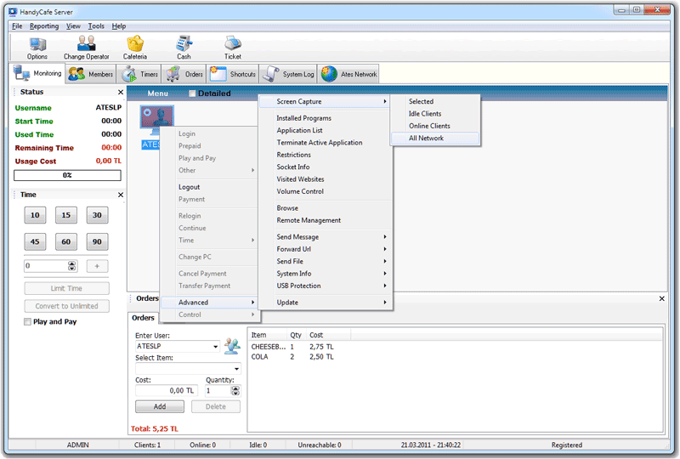Open the Enter User dropdown
Image resolution: width=680 pixels, height=459 pixels.
216,347
